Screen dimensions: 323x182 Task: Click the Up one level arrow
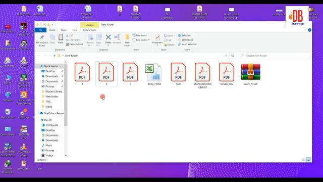pos(55,56)
